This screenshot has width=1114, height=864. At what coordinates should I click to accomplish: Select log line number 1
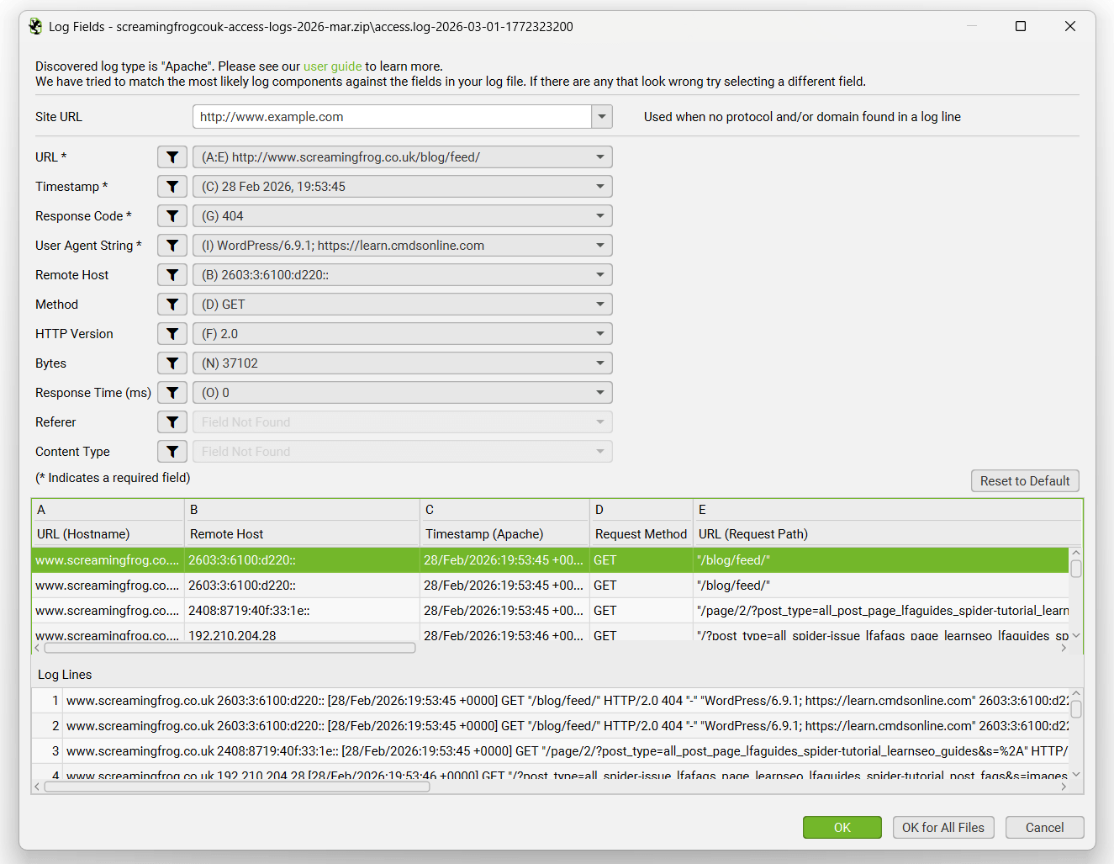(x=550, y=701)
